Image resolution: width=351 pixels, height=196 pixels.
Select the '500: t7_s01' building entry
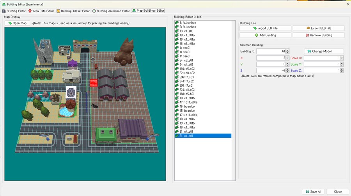(203, 86)
